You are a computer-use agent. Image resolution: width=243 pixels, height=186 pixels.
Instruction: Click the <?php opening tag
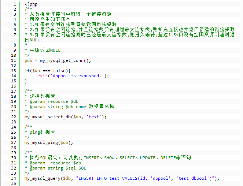click(x=31, y=4)
